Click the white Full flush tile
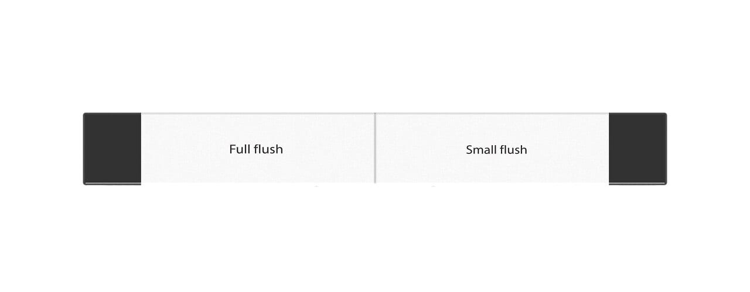The width and height of the screenshot is (750, 292). point(258,149)
